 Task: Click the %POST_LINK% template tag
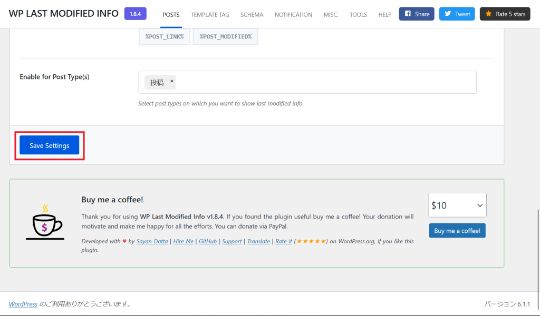[165, 36]
